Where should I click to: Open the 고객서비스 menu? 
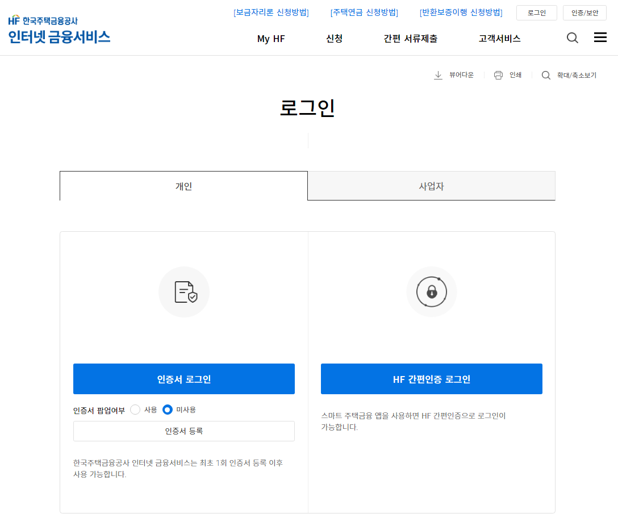498,38
